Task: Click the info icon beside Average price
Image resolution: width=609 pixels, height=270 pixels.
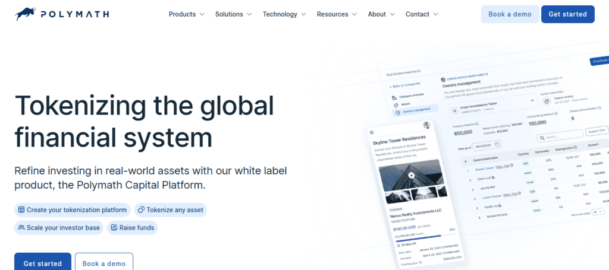Action: pyautogui.click(x=575, y=147)
